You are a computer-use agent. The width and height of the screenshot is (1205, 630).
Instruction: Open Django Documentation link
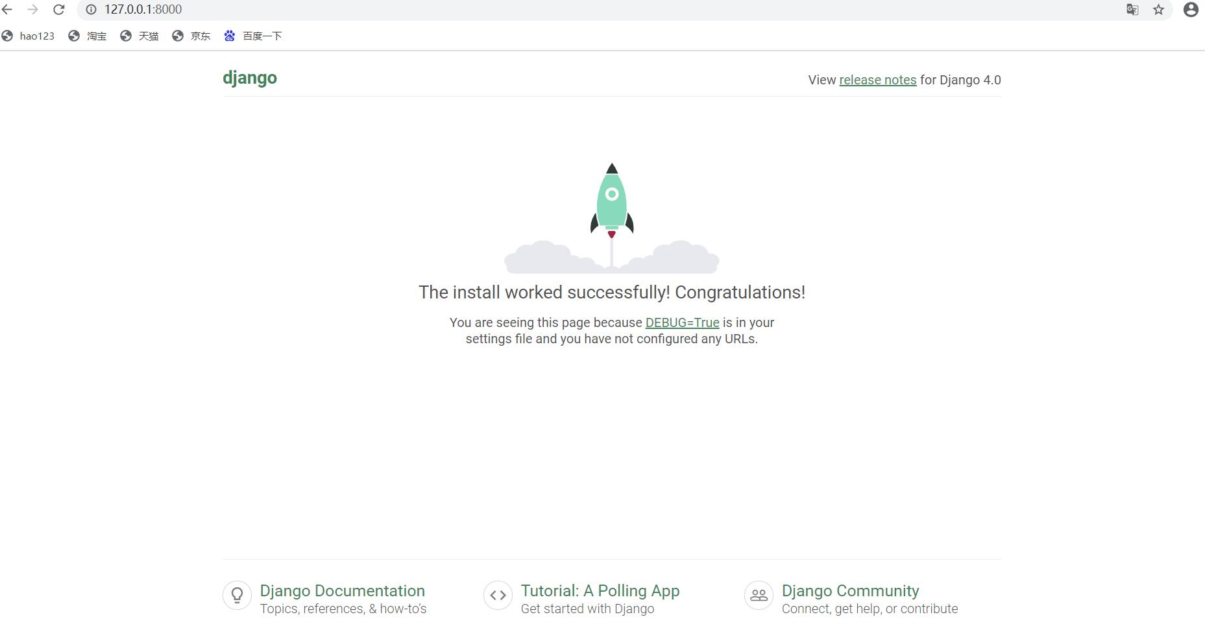pos(343,591)
